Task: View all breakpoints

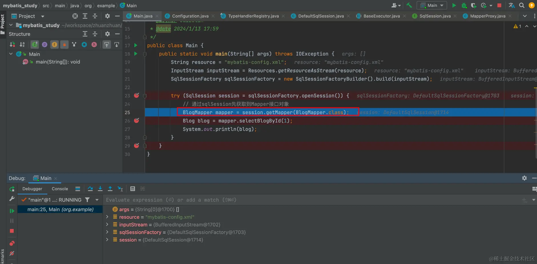Action: [12, 243]
